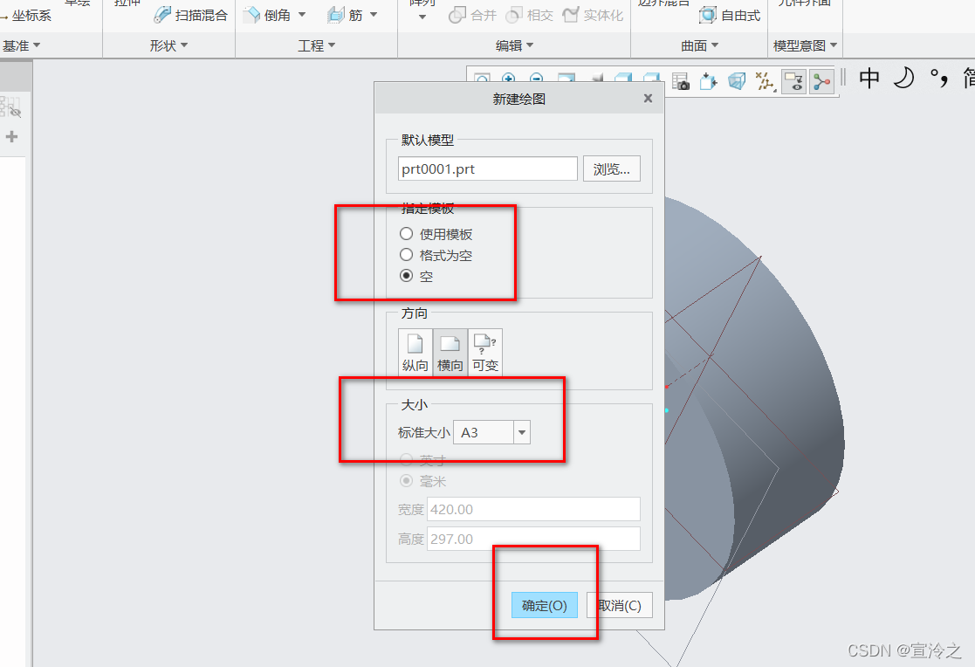Select the millimeter (毫米) radio button
Screen dimensions: 975x667
coord(406,481)
